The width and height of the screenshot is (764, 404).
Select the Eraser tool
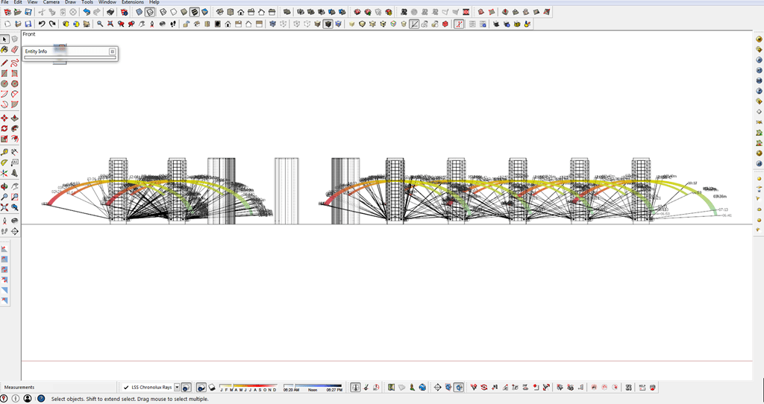point(15,50)
